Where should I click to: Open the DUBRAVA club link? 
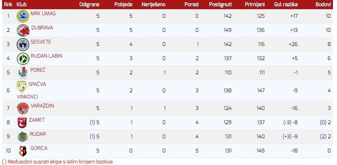42,27
